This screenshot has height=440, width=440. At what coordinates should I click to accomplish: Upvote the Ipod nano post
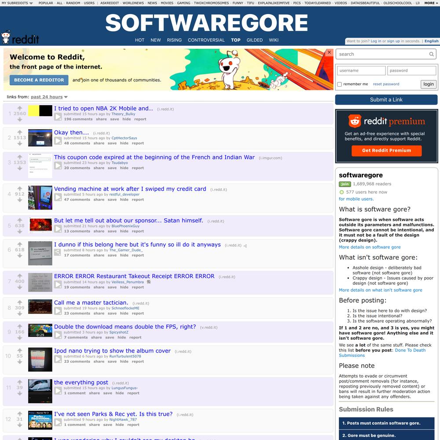(x=20, y=351)
